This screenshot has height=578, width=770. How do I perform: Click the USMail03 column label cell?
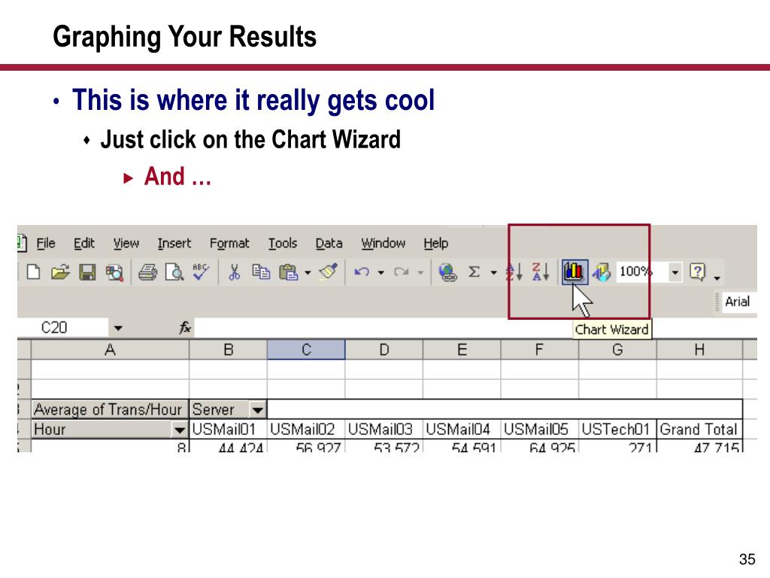click(384, 430)
